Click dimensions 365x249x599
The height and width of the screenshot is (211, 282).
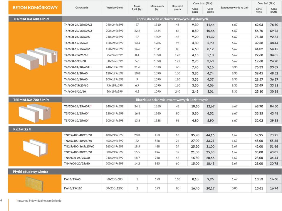tap(114, 147)
